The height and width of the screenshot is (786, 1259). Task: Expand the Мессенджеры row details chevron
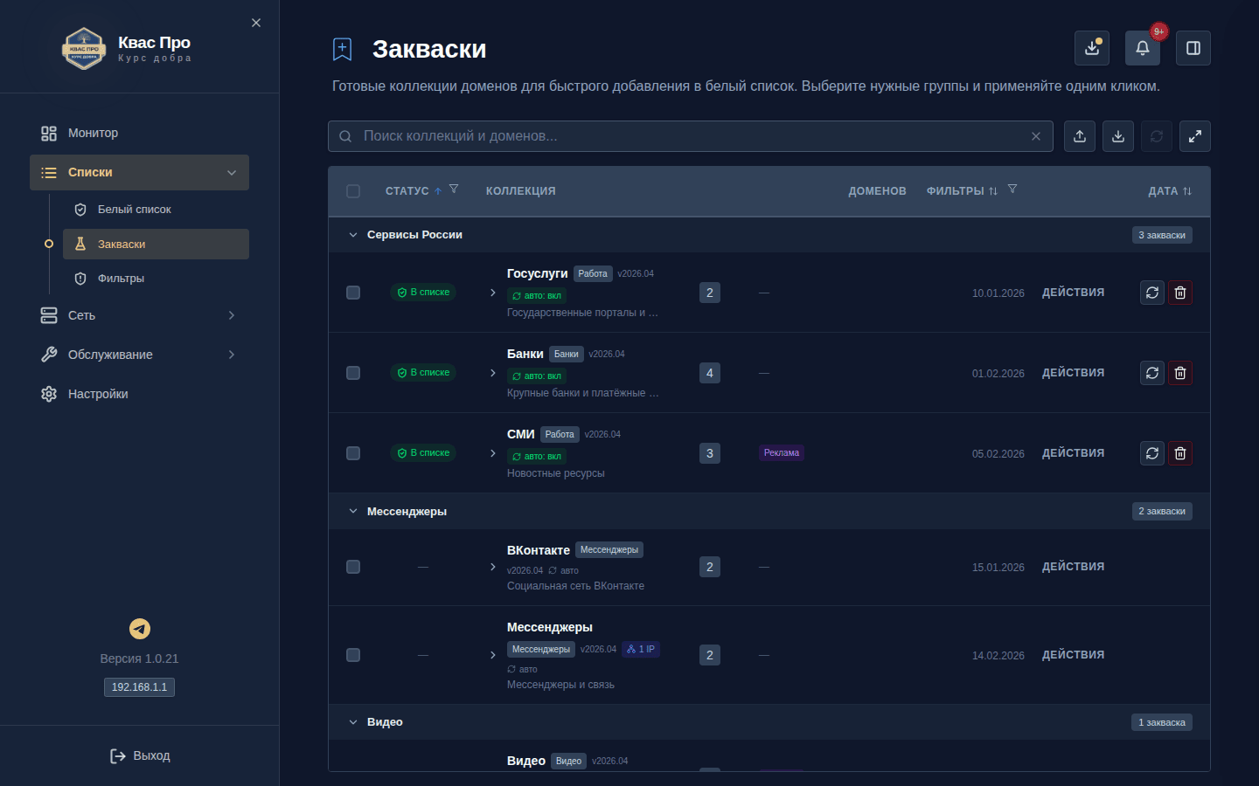pyautogui.click(x=493, y=655)
